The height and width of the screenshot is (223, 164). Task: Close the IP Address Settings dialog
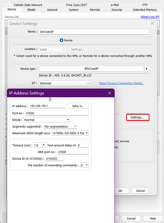point(110,93)
